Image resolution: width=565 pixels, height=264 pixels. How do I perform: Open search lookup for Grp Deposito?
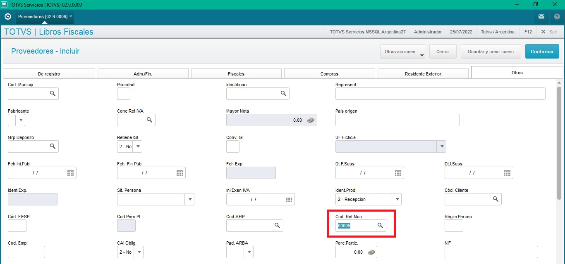point(53,146)
